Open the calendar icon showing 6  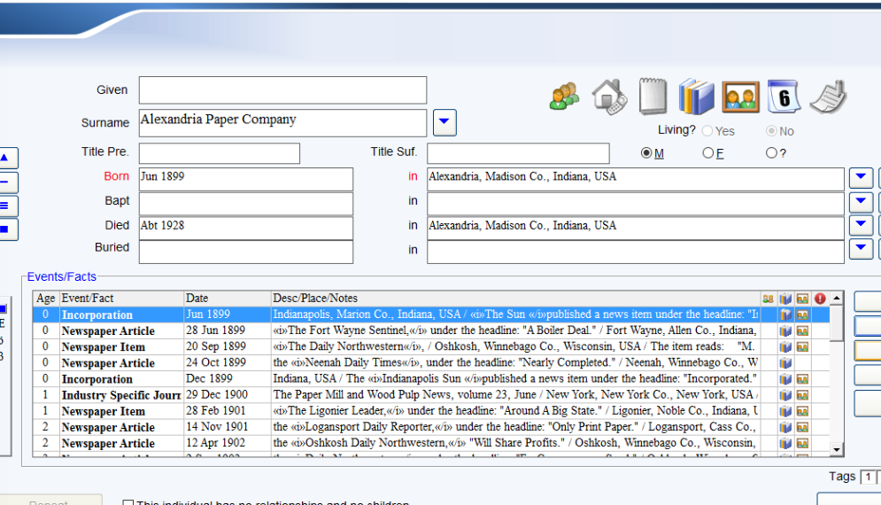[784, 97]
